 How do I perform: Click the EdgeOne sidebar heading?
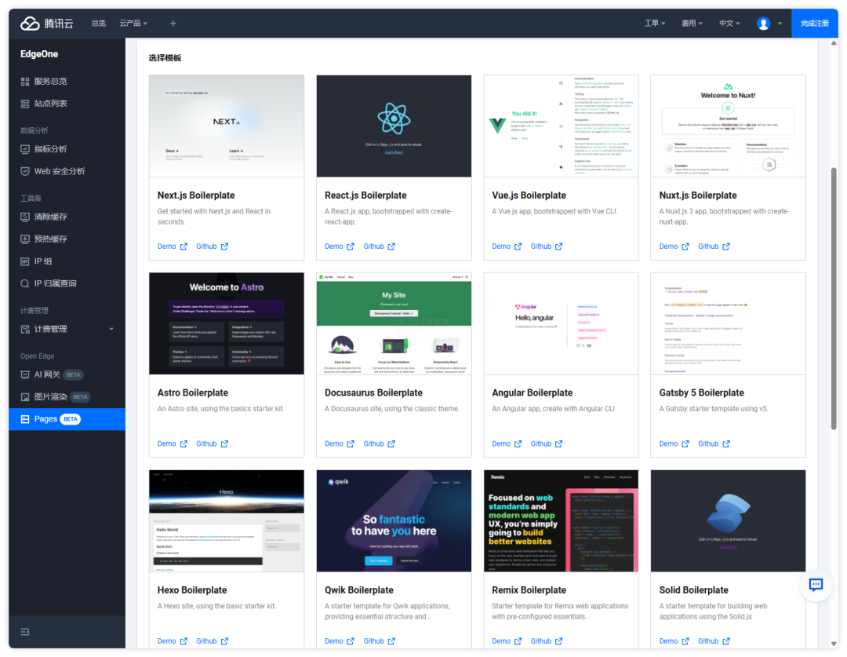tap(39, 54)
